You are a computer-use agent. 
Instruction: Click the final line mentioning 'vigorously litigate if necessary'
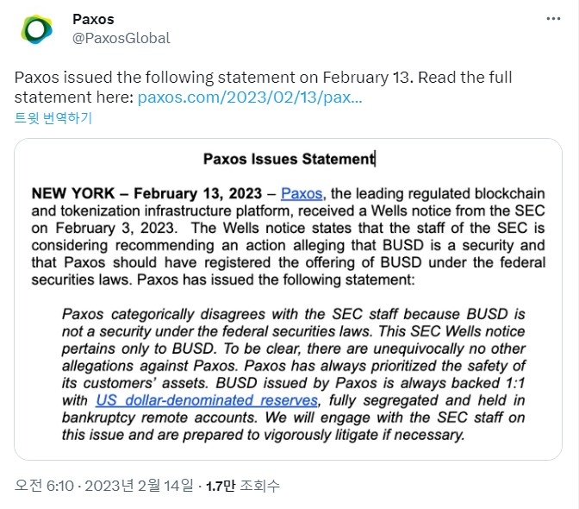point(263,435)
